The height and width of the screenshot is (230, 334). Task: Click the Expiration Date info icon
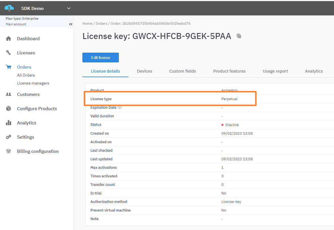pos(120,107)
